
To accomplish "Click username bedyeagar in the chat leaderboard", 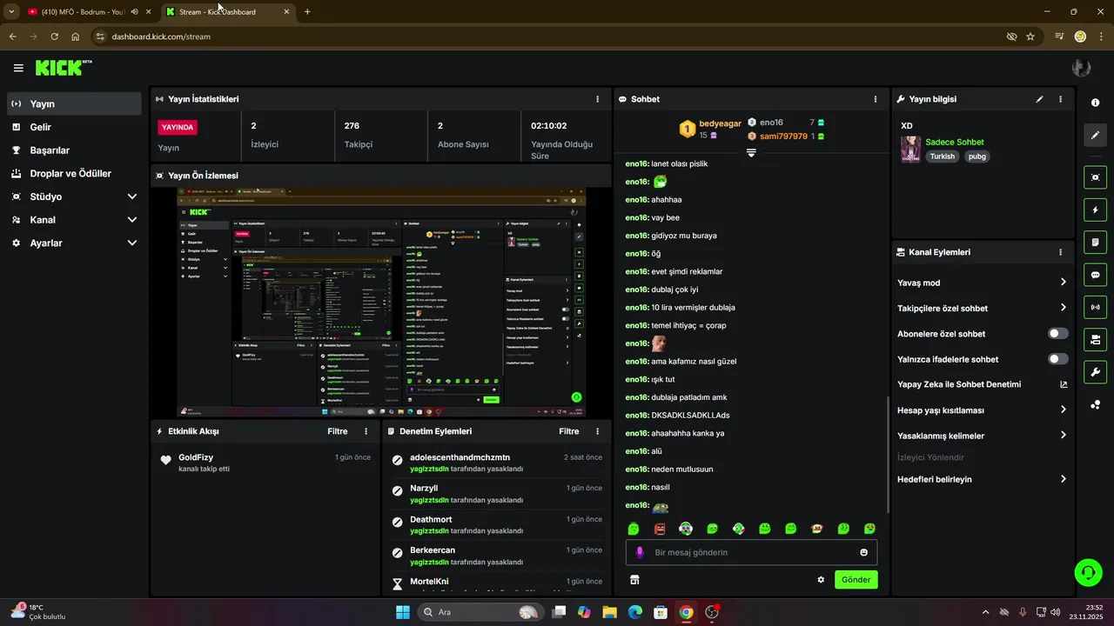I will click(x=721, y=124).
